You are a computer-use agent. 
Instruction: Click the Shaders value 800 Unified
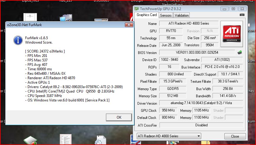[176, 74]
